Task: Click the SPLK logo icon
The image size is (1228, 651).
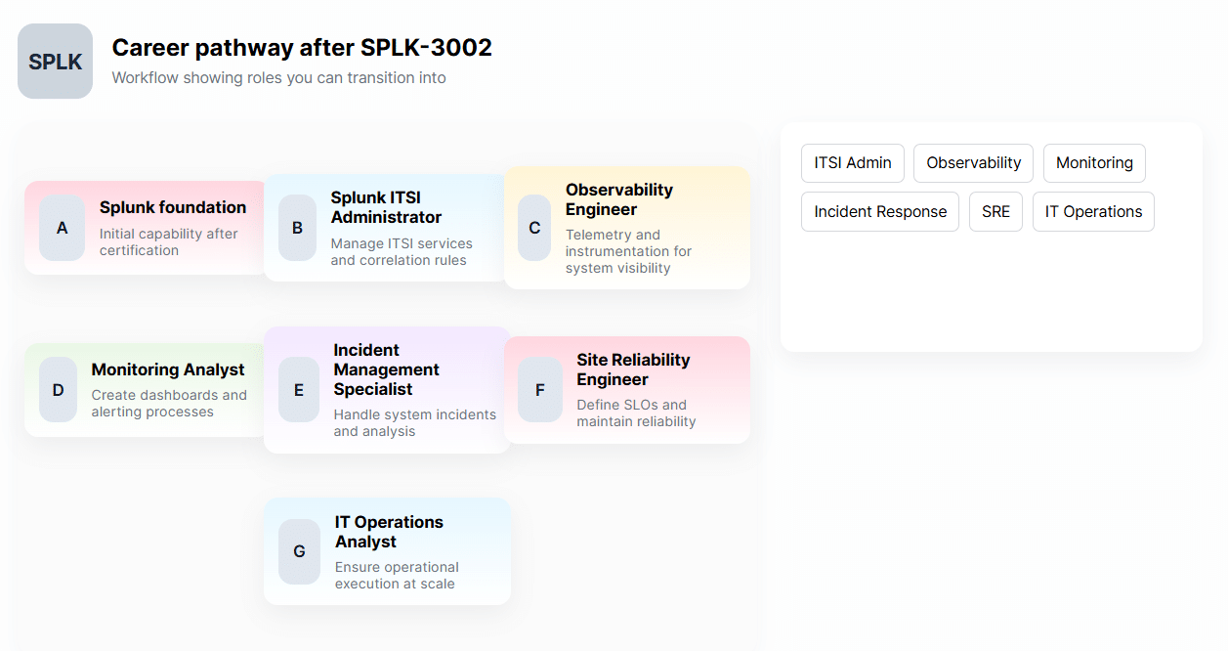Action: (55, 61)
